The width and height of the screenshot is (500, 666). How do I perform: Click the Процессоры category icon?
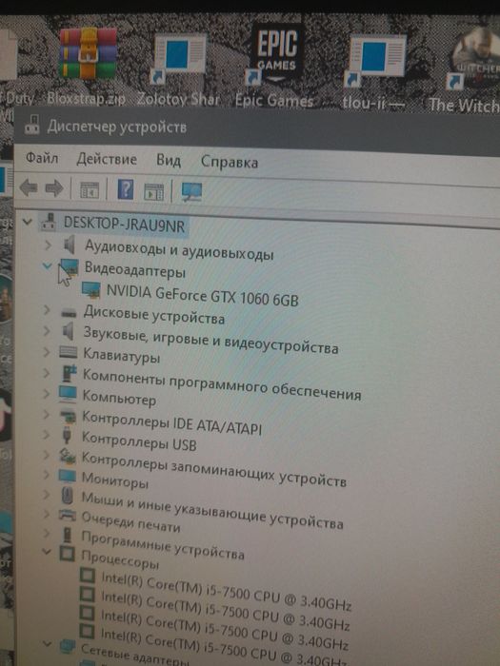68,553
